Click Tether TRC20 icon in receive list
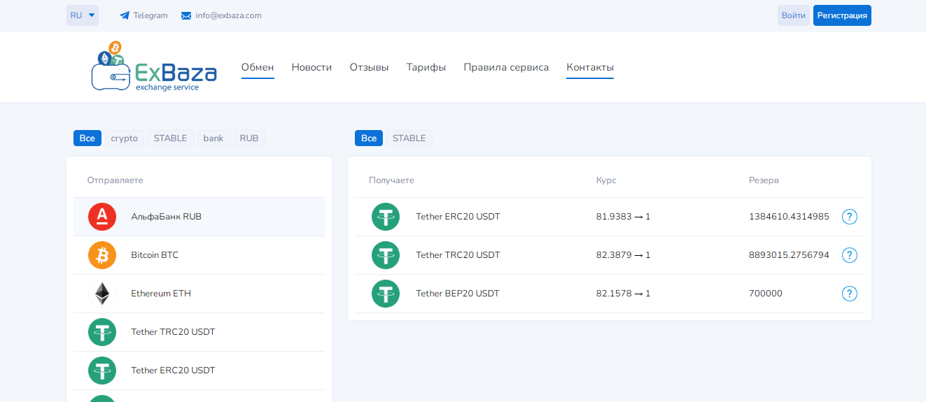The width and height of the screenshot is (926, 402). (386, 255)
